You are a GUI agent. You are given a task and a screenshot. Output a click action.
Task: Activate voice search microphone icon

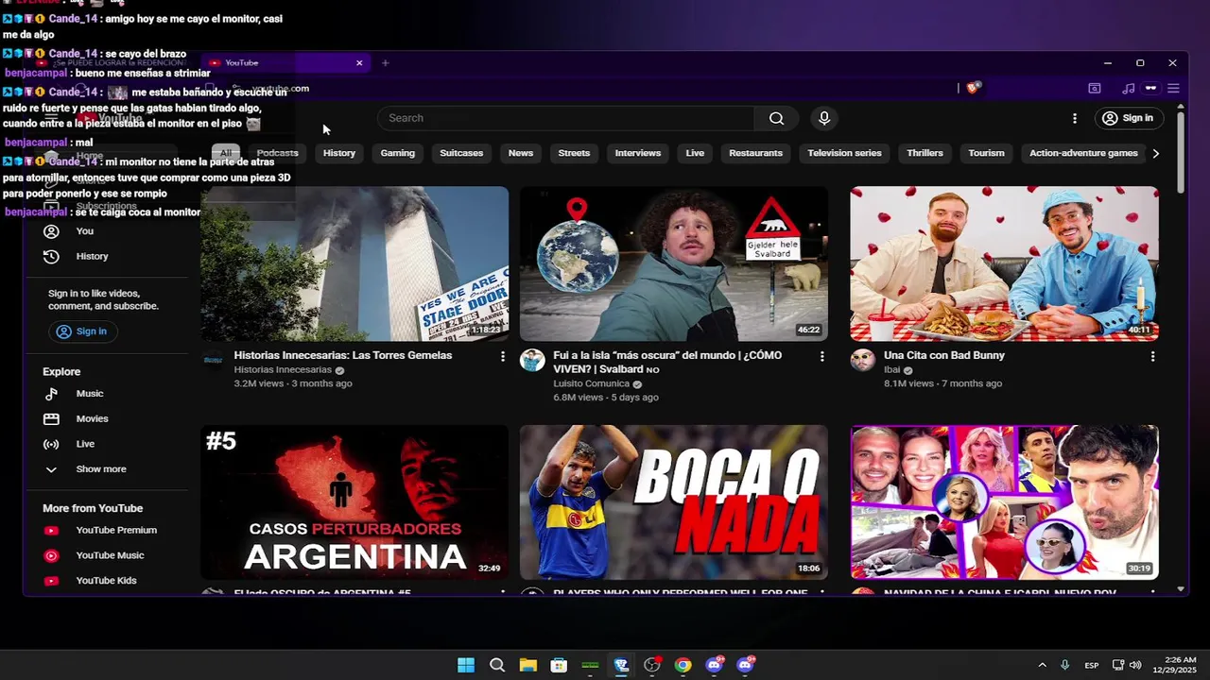tap(824, 118)
